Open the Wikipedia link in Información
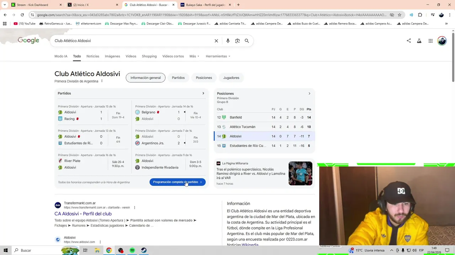 click(250, 245)
